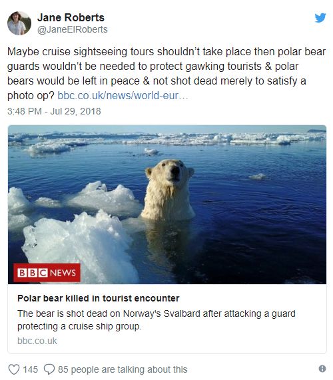Viewport: 333px width, 380px height.
Task: Open Jane Roberts profile picture
Action: (x=19, y=23)
